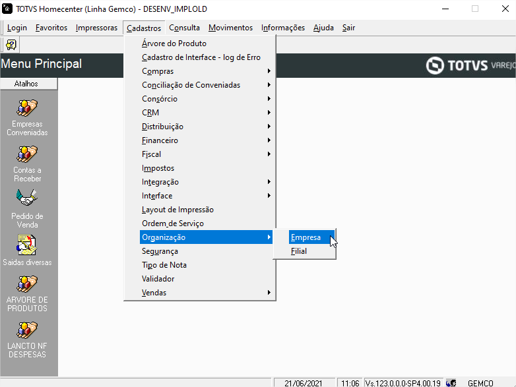Open the Pedido de Venda handshake icon

(x=27, y=198)
